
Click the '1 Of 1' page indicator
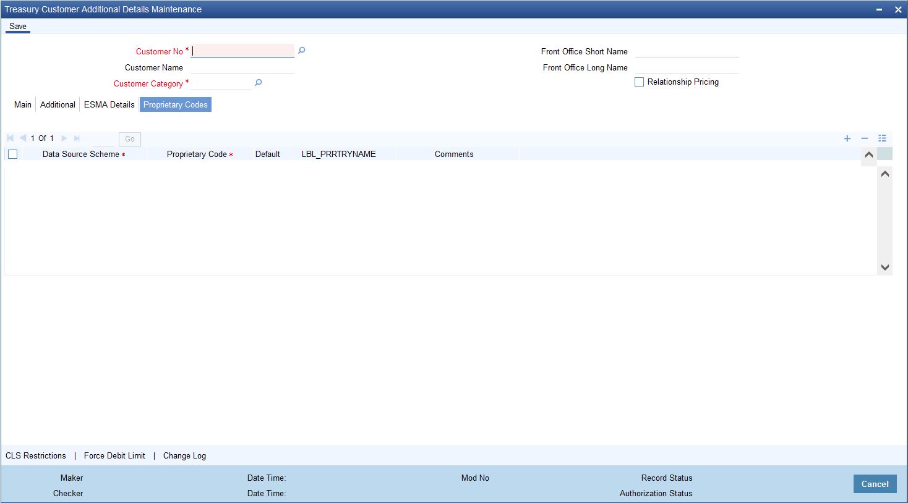[x=42, y=138]
